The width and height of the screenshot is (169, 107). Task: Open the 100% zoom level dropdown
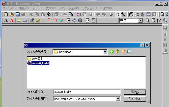(140, 20)
